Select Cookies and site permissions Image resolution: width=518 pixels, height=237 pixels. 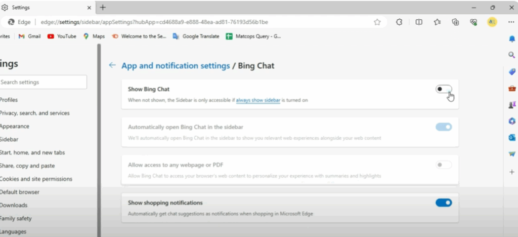(x=36, y=179)
